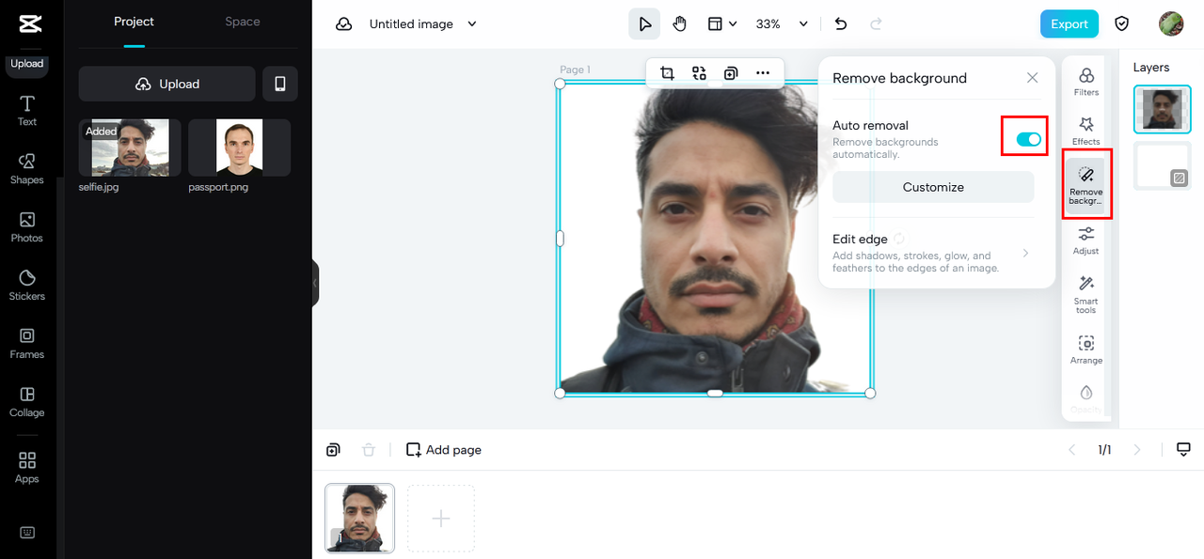
Task: Click the empty add-page plus placeholder
Action: [440, 518]
